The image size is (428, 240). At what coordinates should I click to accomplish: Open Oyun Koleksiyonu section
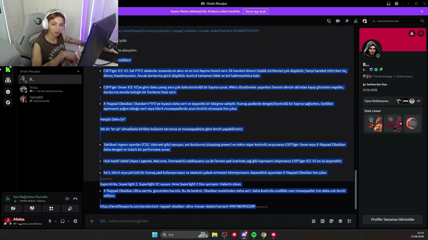click(x=393, y=101)
